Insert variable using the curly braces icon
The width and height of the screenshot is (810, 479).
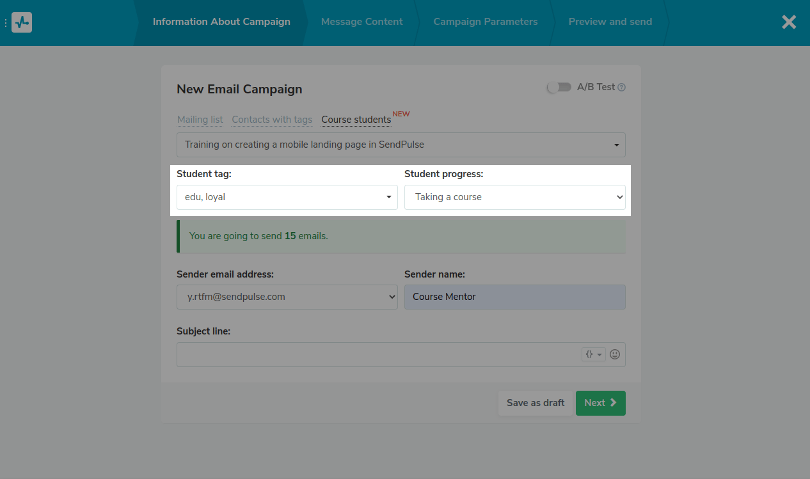pos(593,354)
